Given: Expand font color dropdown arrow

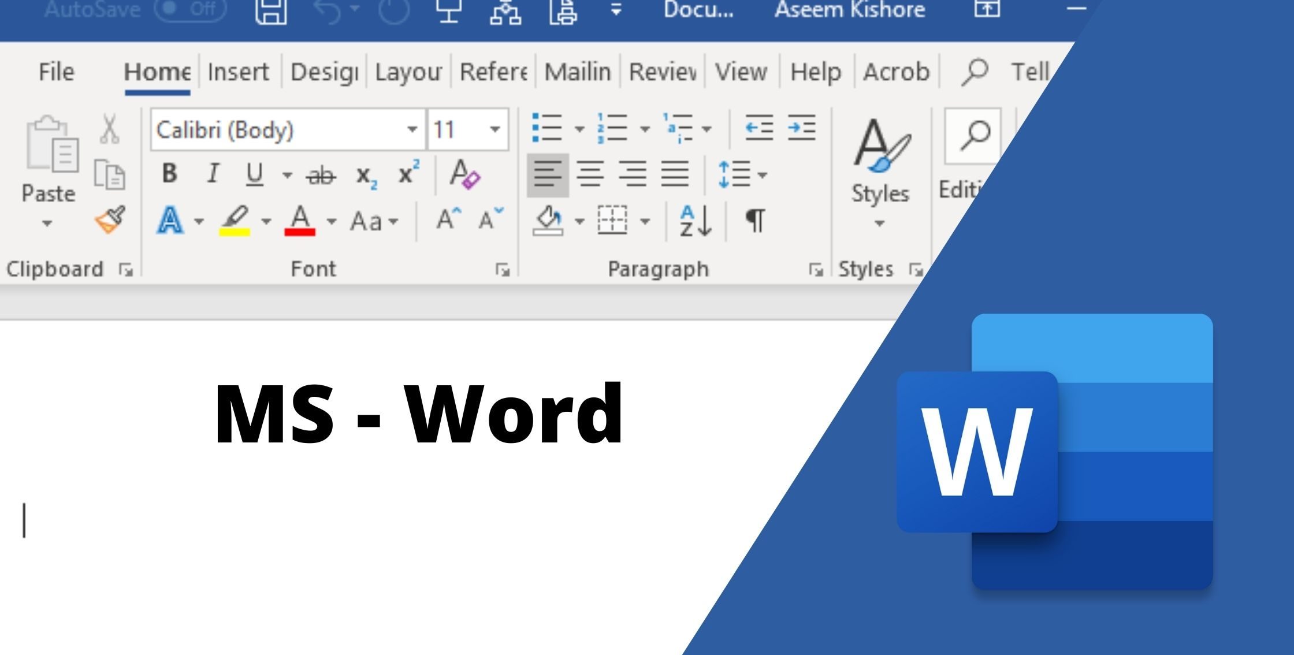Looking at the screenshot, I should [x=332, y=221].
